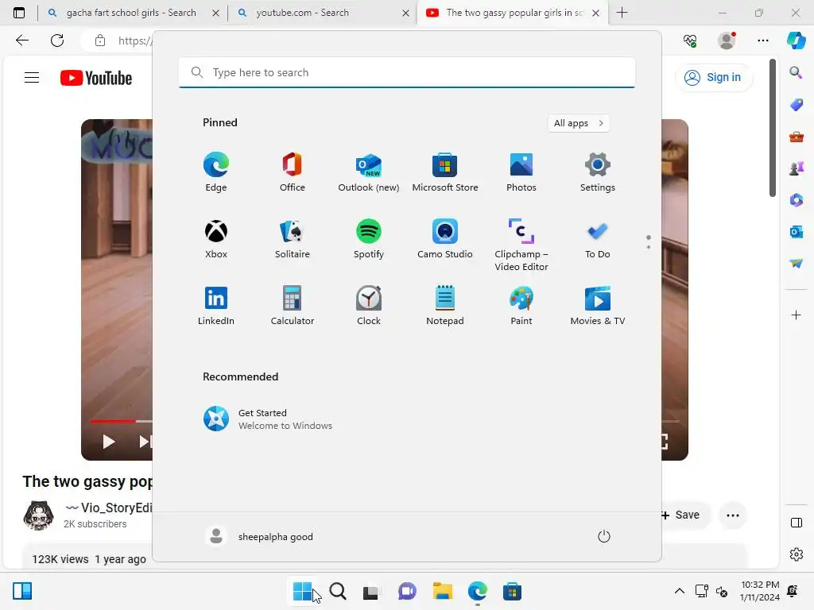The image size is (814, 610).
Task: Open Calculator from Start menu
Action: pyautogui.click(x=293, y=306)
